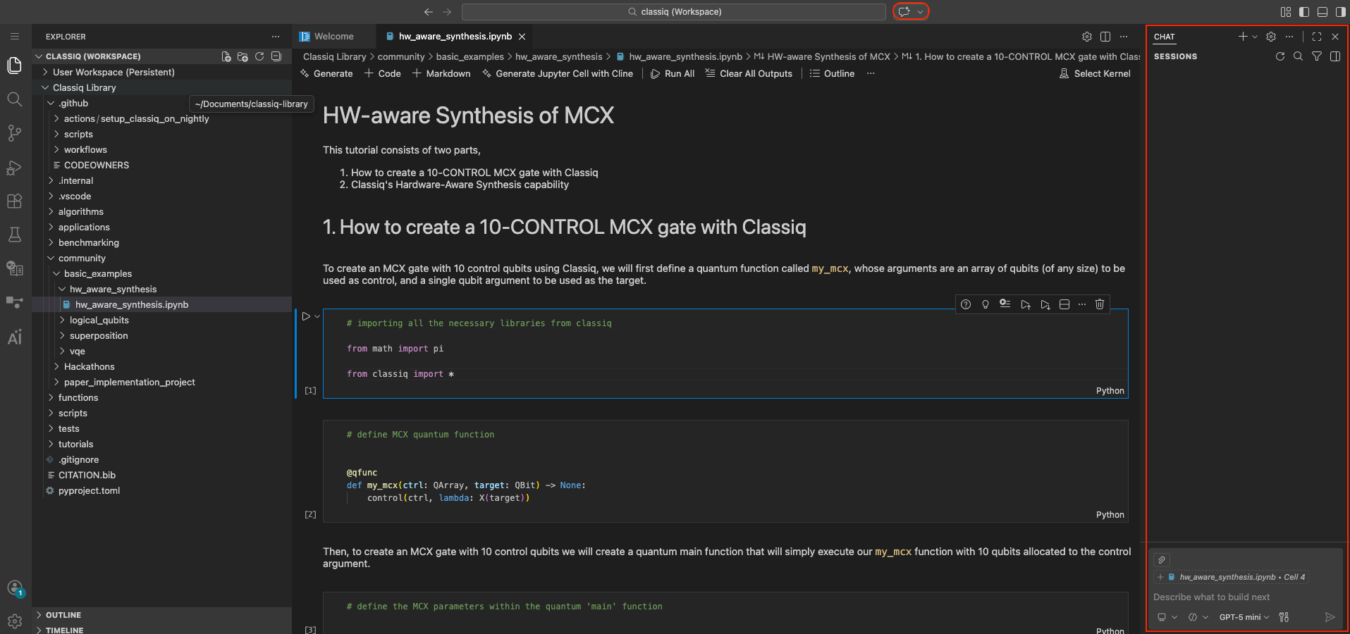This screenshot has width=1350, height=634.
Task: Split the editor to the right
Action: (x=1105, y=37)
